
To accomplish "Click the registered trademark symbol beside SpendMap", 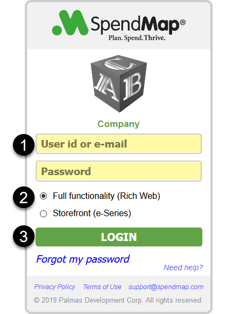I will pos(182,22).
